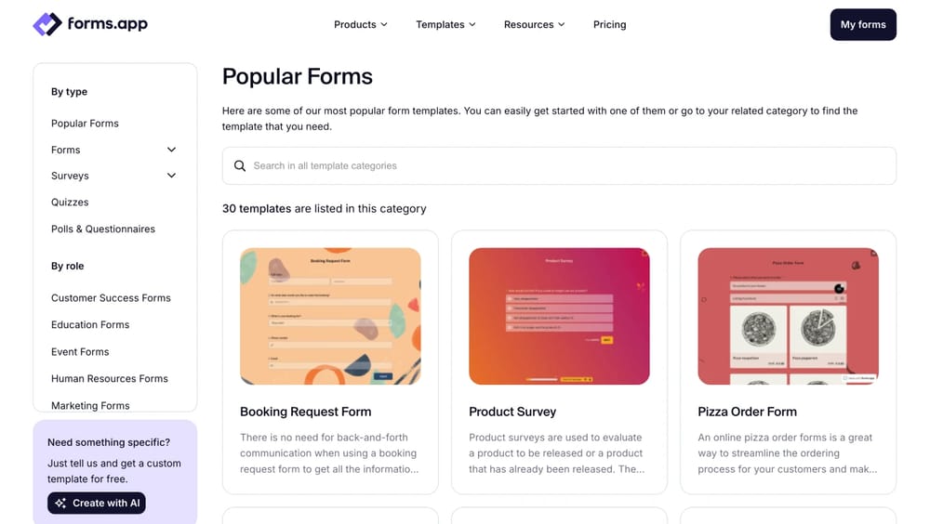This screenshot has width=930, height=524.
Task: Open the Templates dropdown menu
Action: click(x=445, y=24)
